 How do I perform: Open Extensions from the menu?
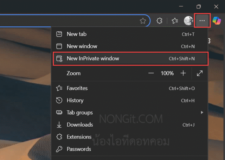click(x=130, y=137)
